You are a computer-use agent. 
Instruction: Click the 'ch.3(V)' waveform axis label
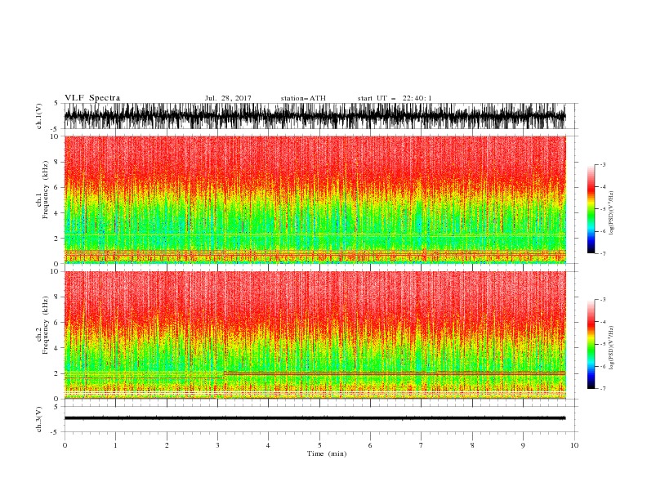click(39, 419)
